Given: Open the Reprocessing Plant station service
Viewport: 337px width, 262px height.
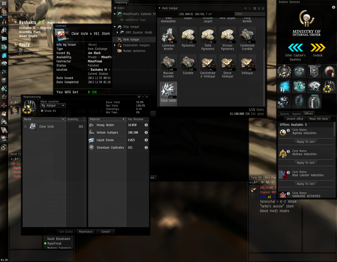Looking at the screenshot, I should (x=329, y=87).
